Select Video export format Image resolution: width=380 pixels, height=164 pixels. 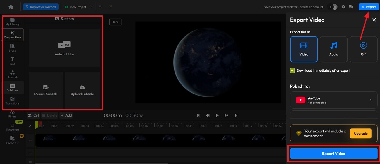304,49
